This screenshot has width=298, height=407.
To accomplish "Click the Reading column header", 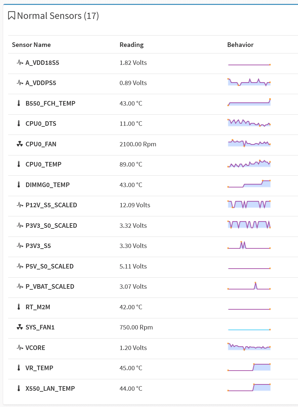I will tap(131, 45).
